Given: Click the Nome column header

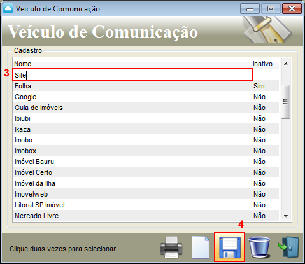Looking at the screenshot, I should click(22, 64).
